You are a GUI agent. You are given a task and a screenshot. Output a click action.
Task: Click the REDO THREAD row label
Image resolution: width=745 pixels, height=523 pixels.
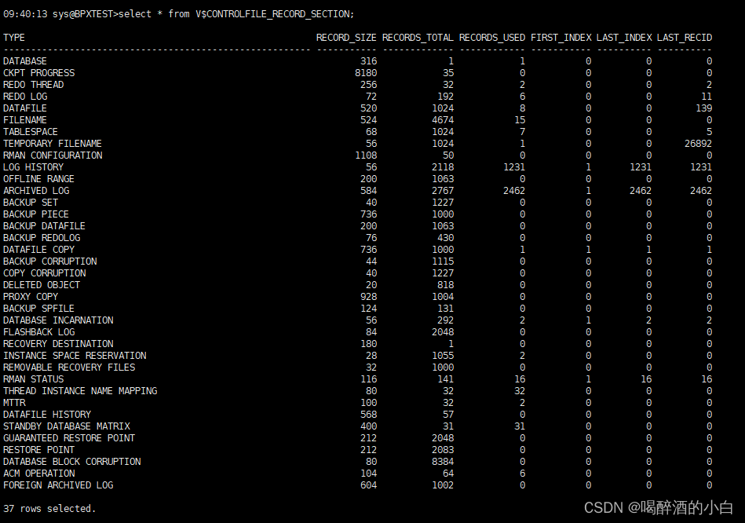[x=33, y=85]
